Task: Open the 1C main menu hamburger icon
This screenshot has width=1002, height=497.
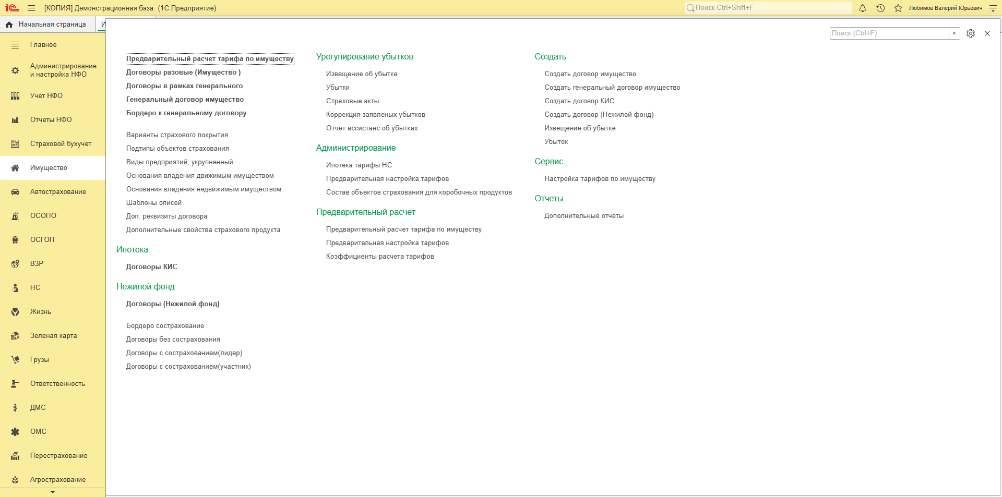Action: coord(31,8)
